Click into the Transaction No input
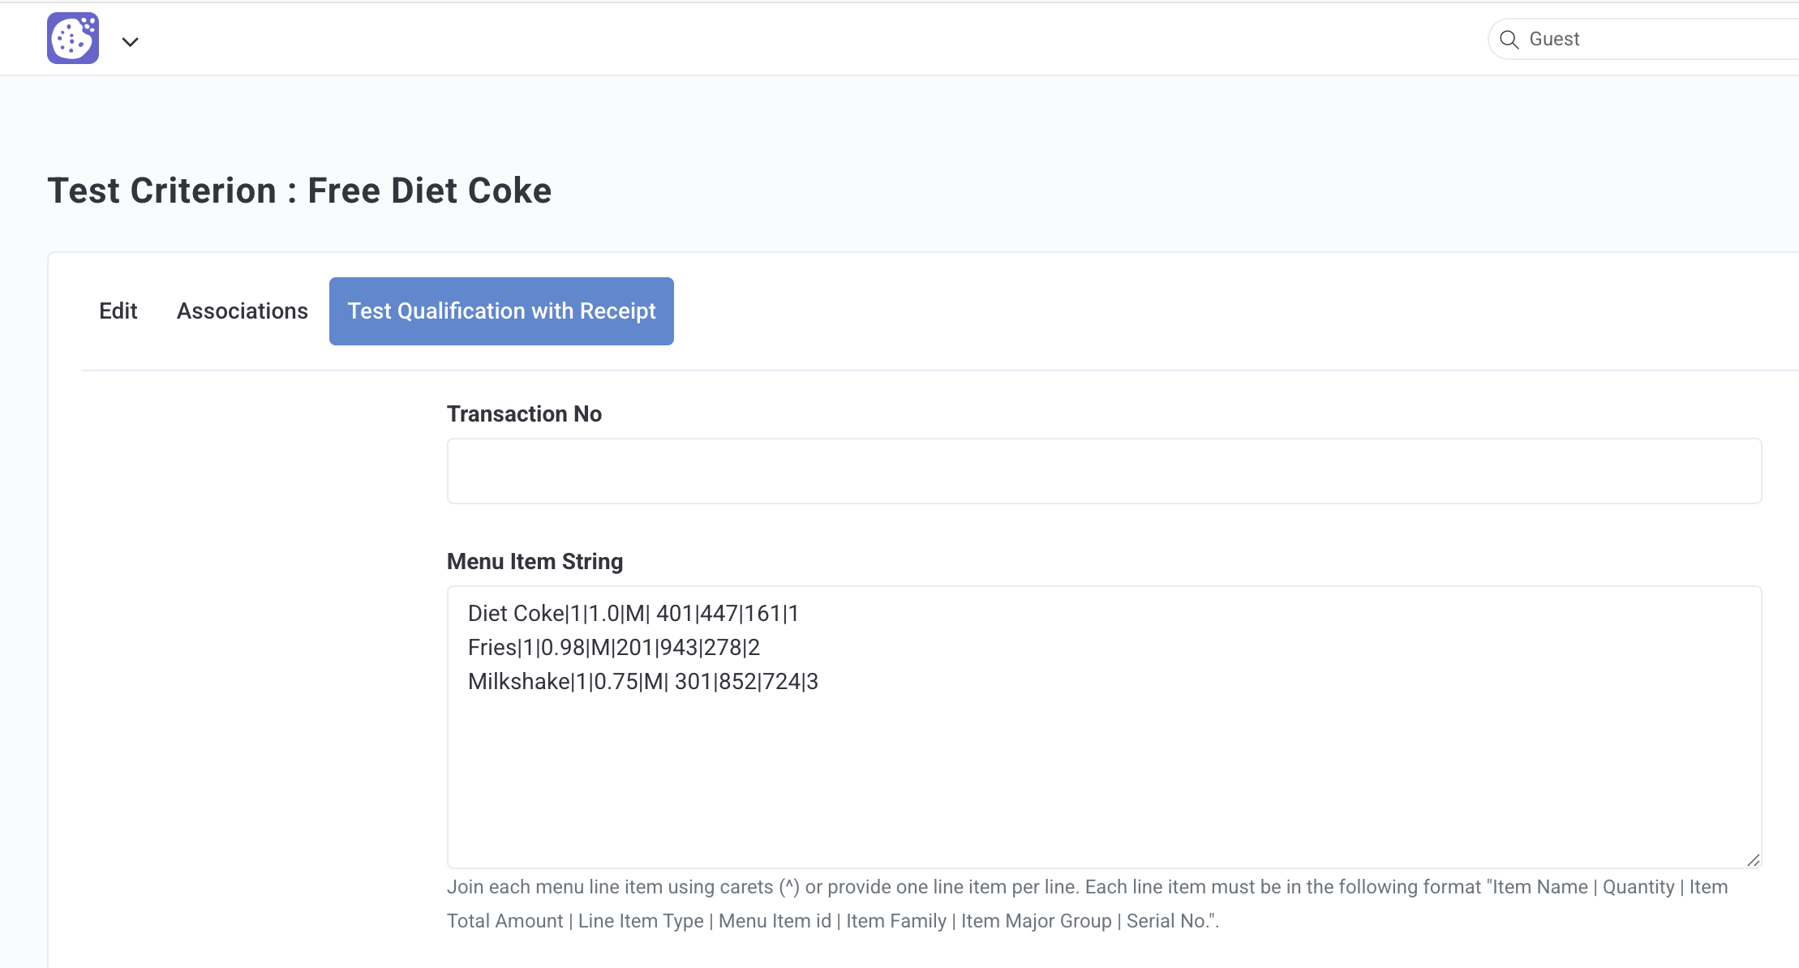The image size is (1799, 968). click(1104, 471)
